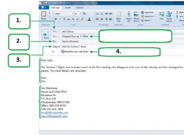184x135 pixels.
Task: Justify the paragraph text
Action: (x=110, y=19)
